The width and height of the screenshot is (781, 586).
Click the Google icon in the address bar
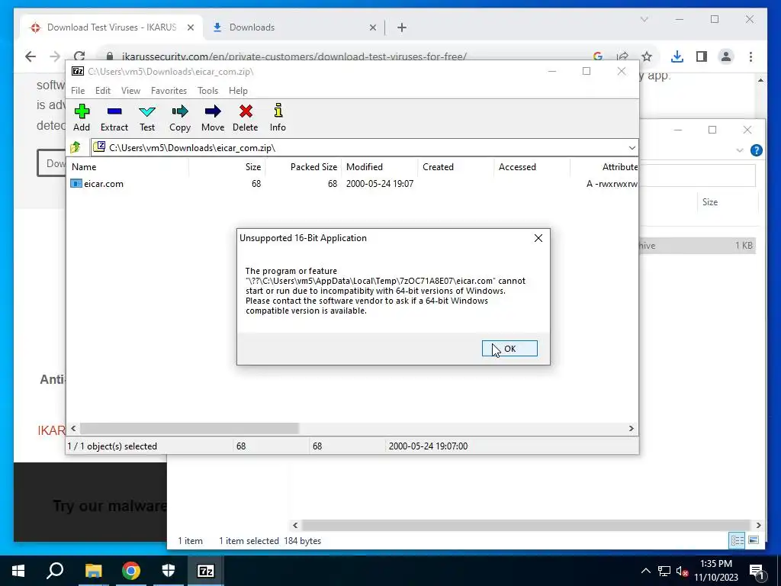(598, 56)
